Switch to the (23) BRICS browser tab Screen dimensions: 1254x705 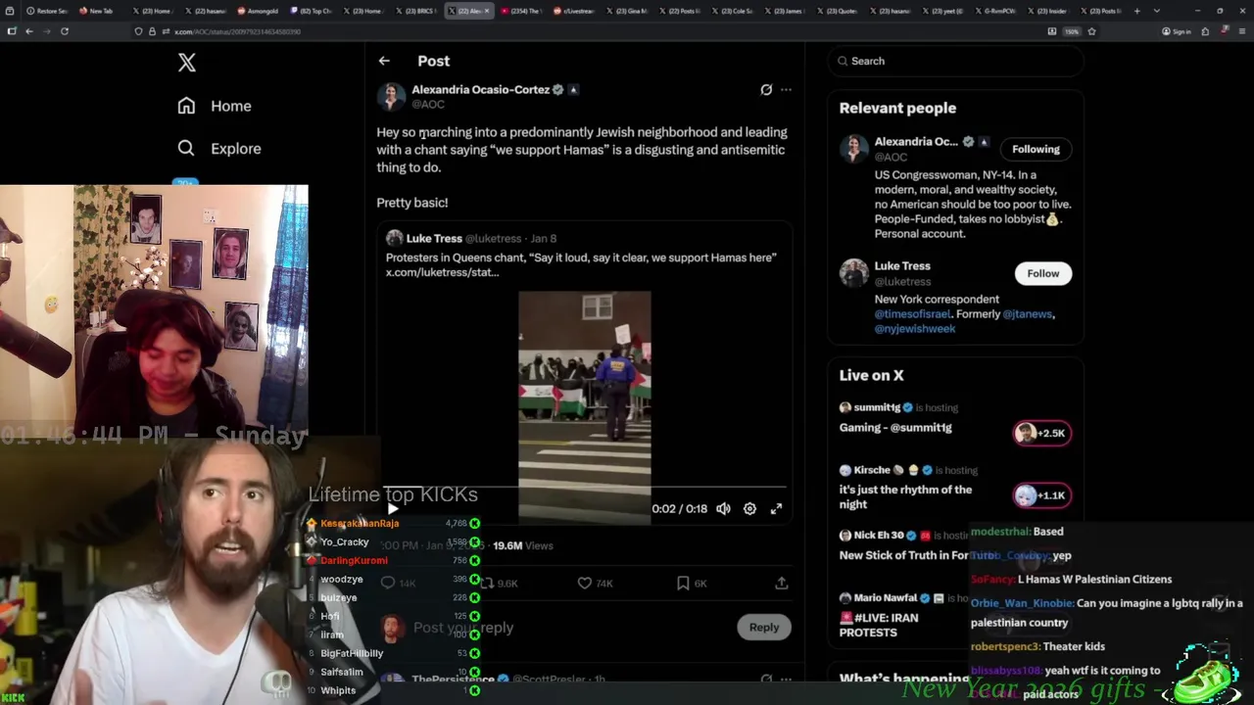[415, 11]
